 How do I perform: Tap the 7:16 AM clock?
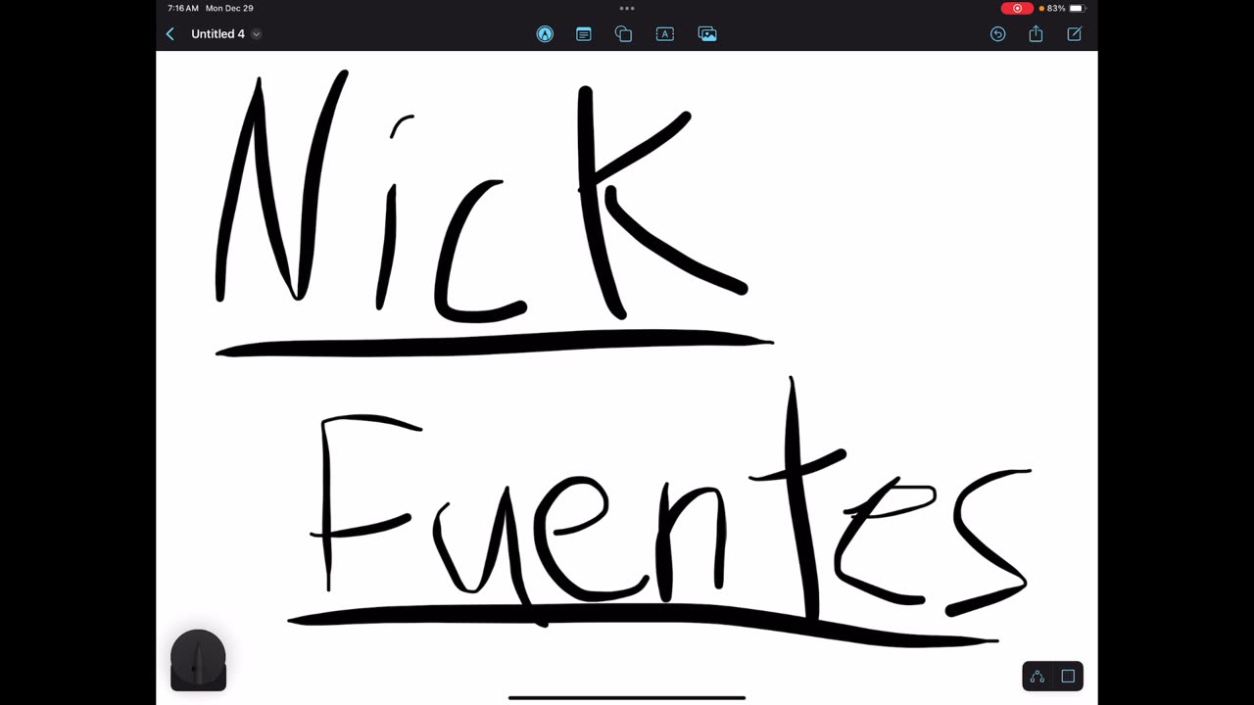183,8
